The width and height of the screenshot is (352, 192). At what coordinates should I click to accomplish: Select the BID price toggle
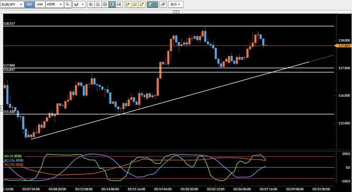click(29, 4)
